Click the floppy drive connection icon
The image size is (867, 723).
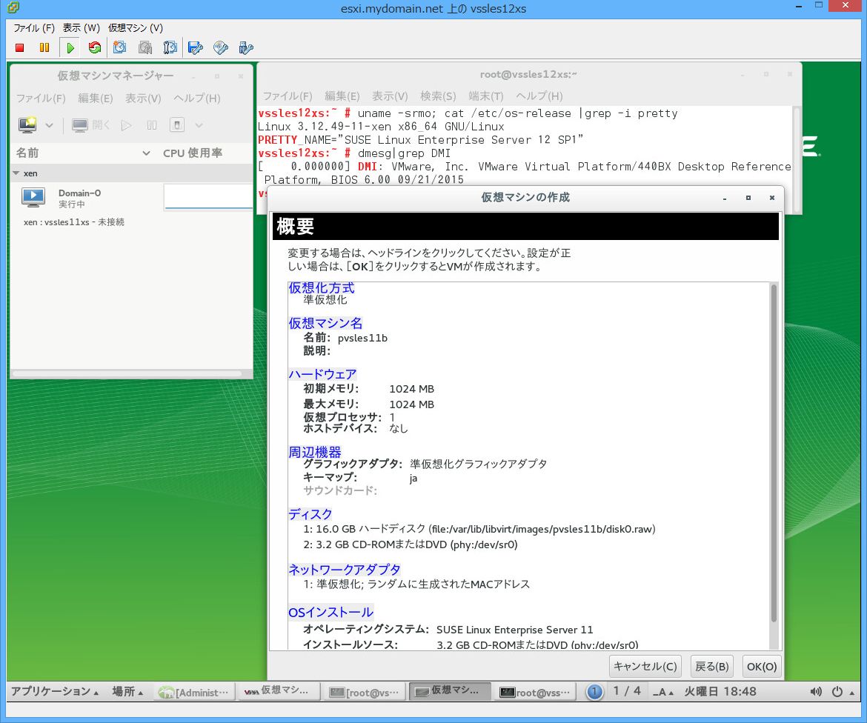[x=195, y=48]
